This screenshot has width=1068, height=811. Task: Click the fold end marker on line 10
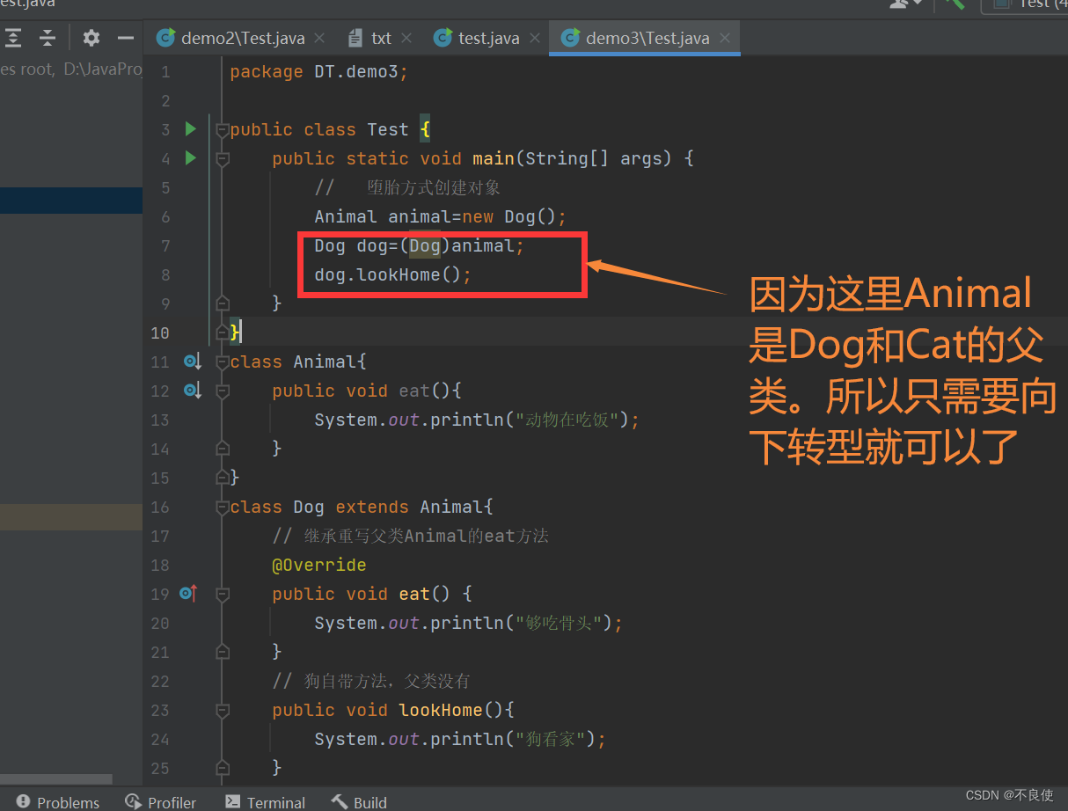coord(223,332)
